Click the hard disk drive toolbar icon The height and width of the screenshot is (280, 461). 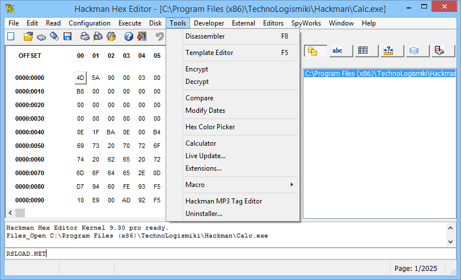tap(41, 37)
